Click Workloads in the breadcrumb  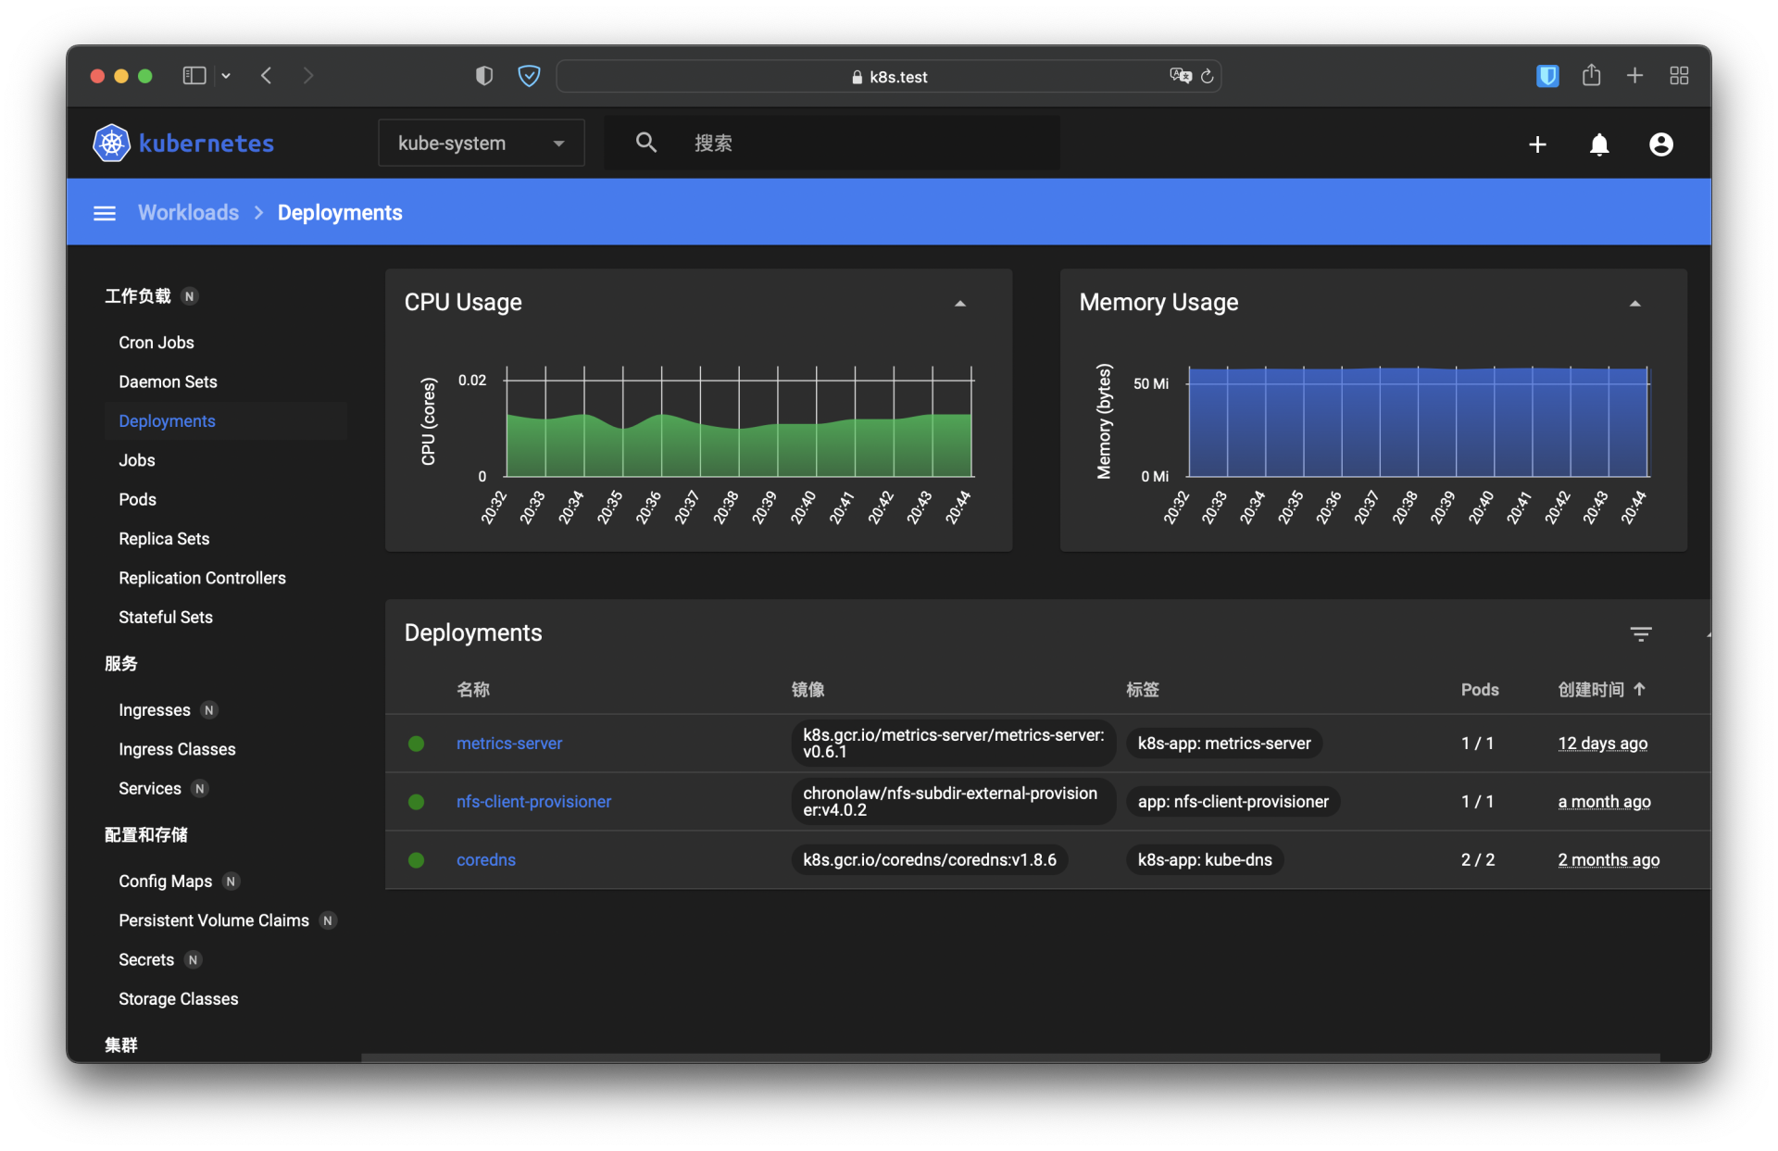188,213
